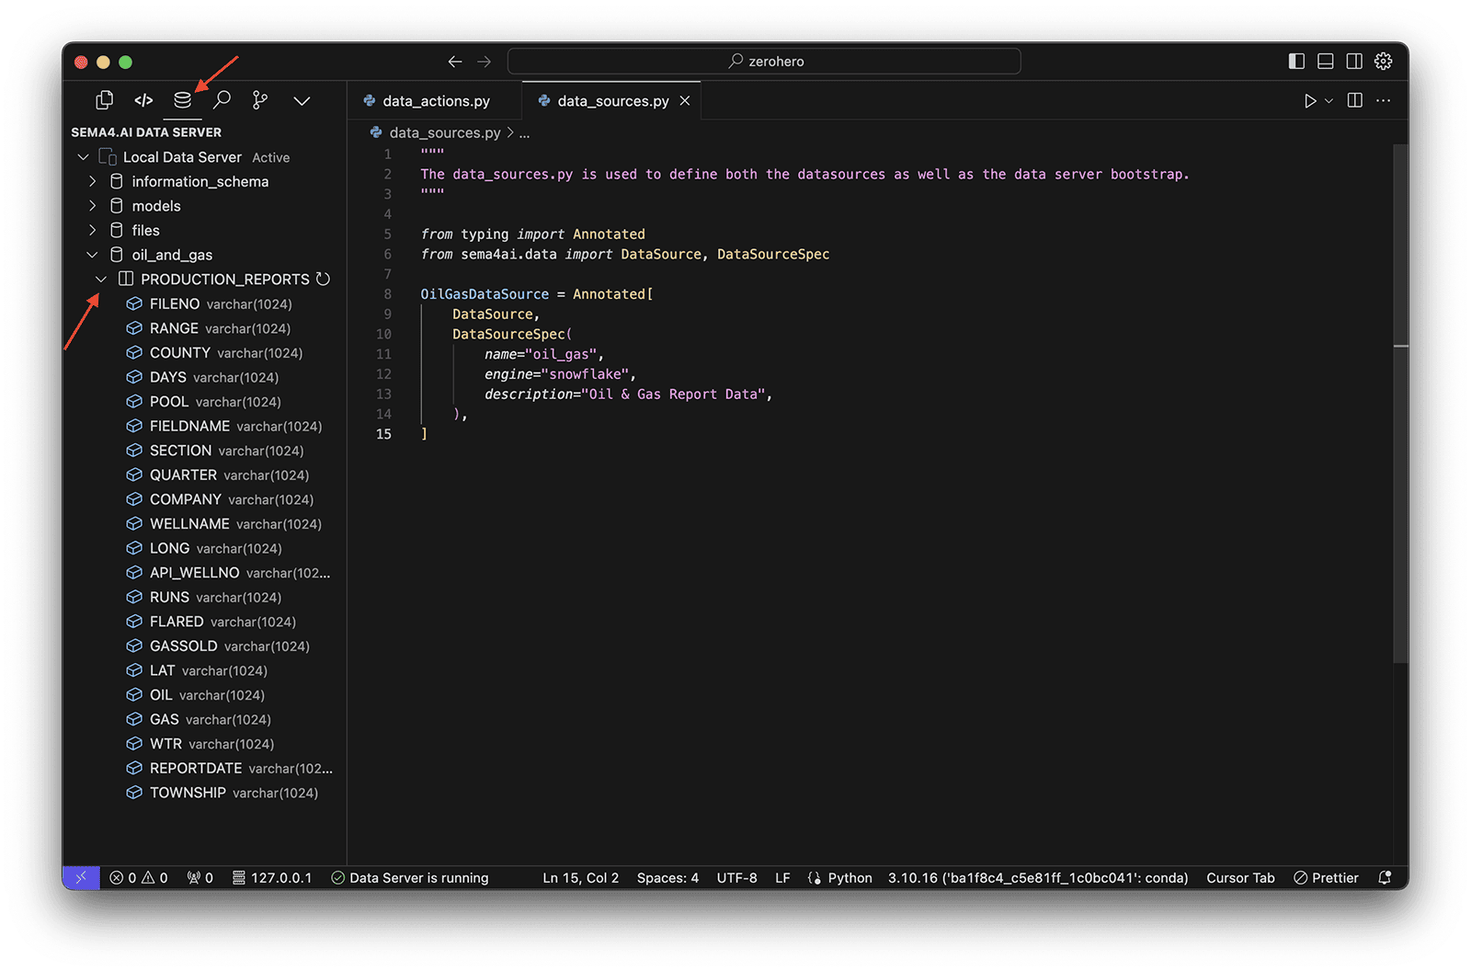Click the Run Python file play button

click(x=1310, y=101)
